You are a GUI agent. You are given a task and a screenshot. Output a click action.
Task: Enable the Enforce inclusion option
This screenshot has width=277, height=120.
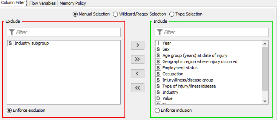click(x=157, y=110)
